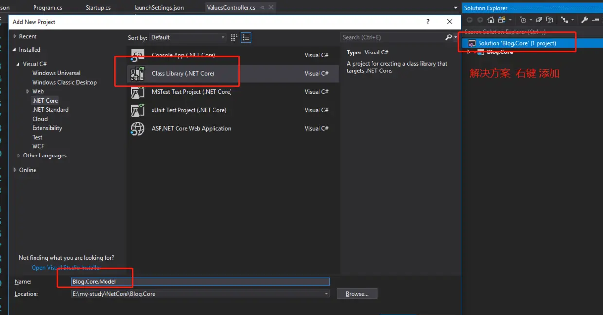Expand the Recent node
This screenshot has width=603, height=315.
(15, 36)
